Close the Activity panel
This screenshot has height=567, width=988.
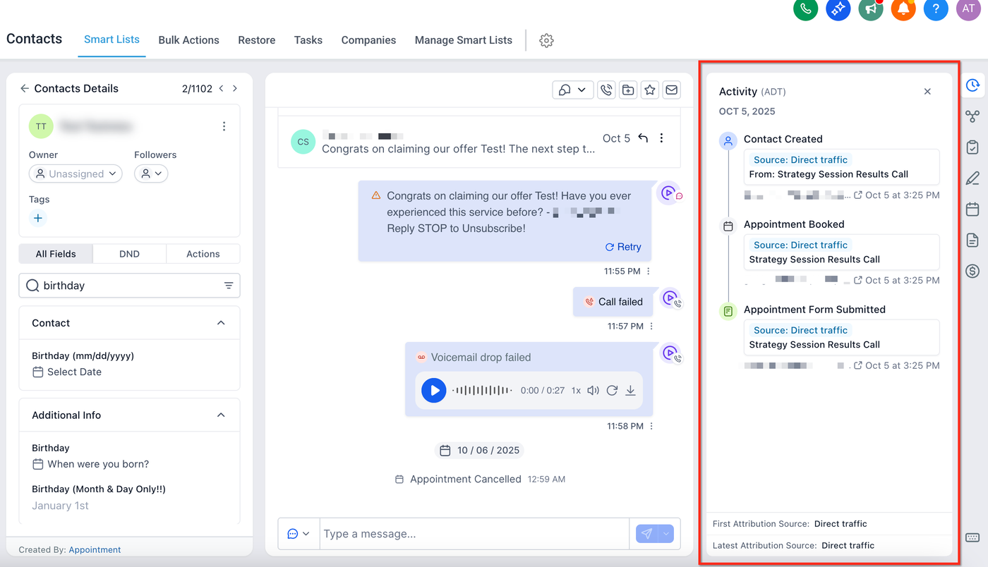[927, 92]
